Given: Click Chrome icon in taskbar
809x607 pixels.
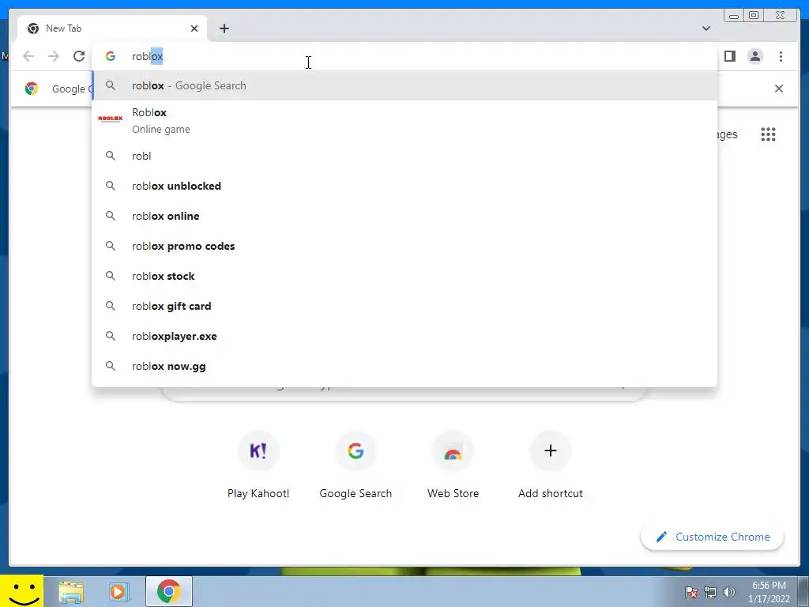Looking at the screenshot, I should 169,591.
